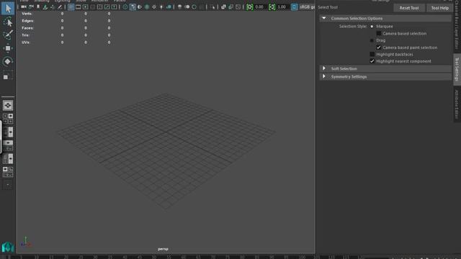Click the isolate select icon
The image size is (461, 259).
click(212, 6)
